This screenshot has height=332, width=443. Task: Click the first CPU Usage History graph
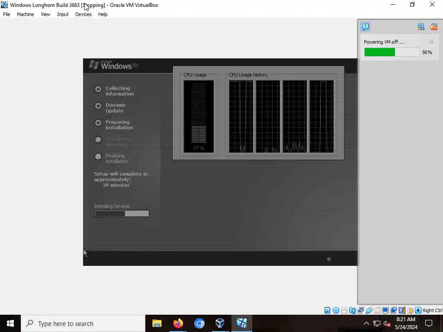(241, 117)
